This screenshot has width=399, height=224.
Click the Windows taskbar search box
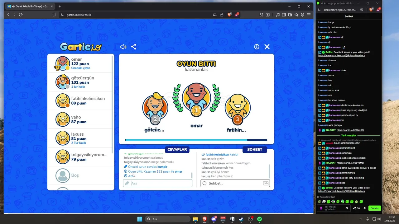tap(168, 219)
